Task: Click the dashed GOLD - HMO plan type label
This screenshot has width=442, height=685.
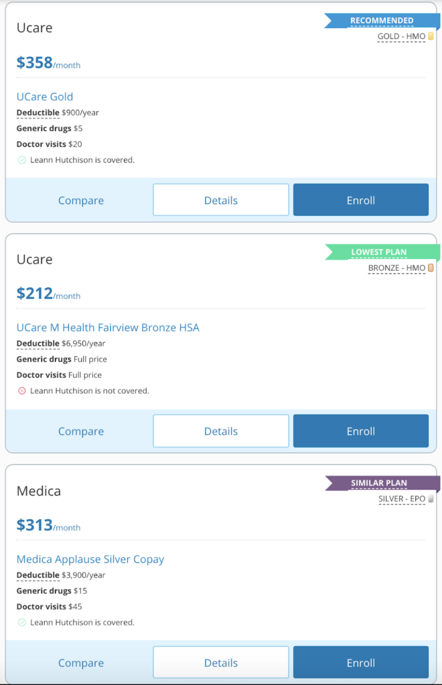Action: (400, 37)
